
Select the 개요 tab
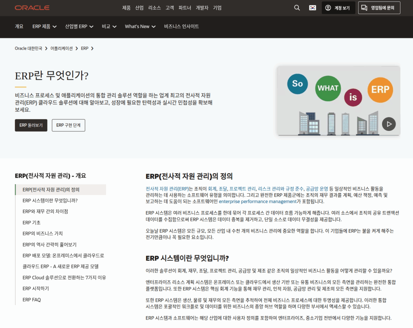19,26
